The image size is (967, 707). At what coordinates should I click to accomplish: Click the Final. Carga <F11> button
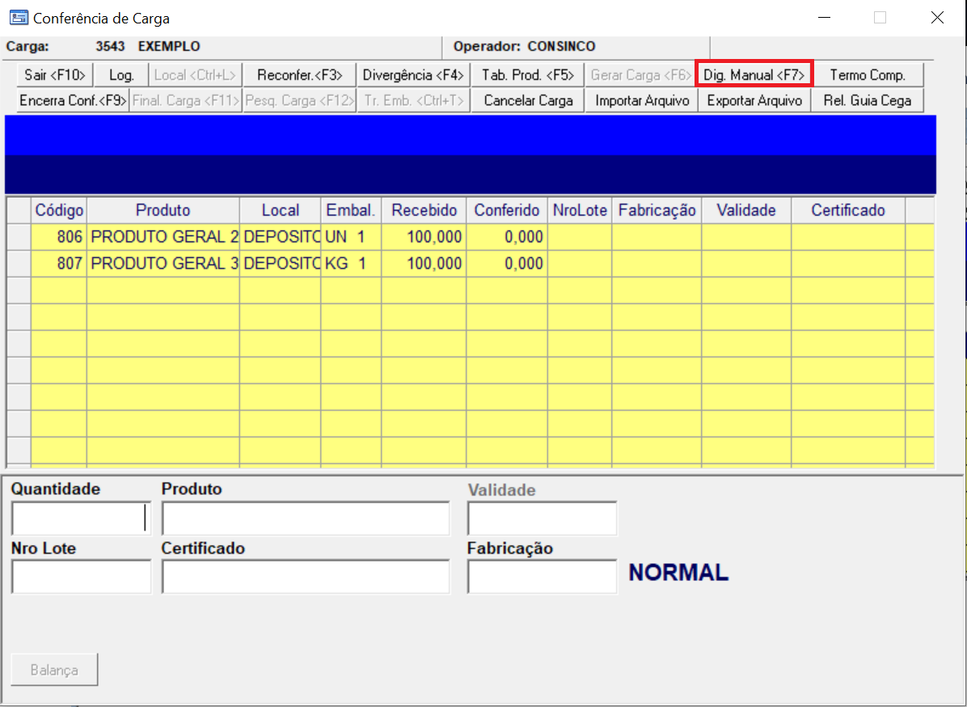(x=186, y=100)
